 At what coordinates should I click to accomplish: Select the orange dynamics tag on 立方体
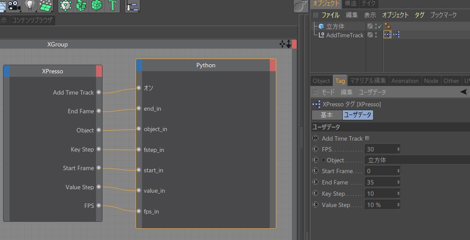387,26
